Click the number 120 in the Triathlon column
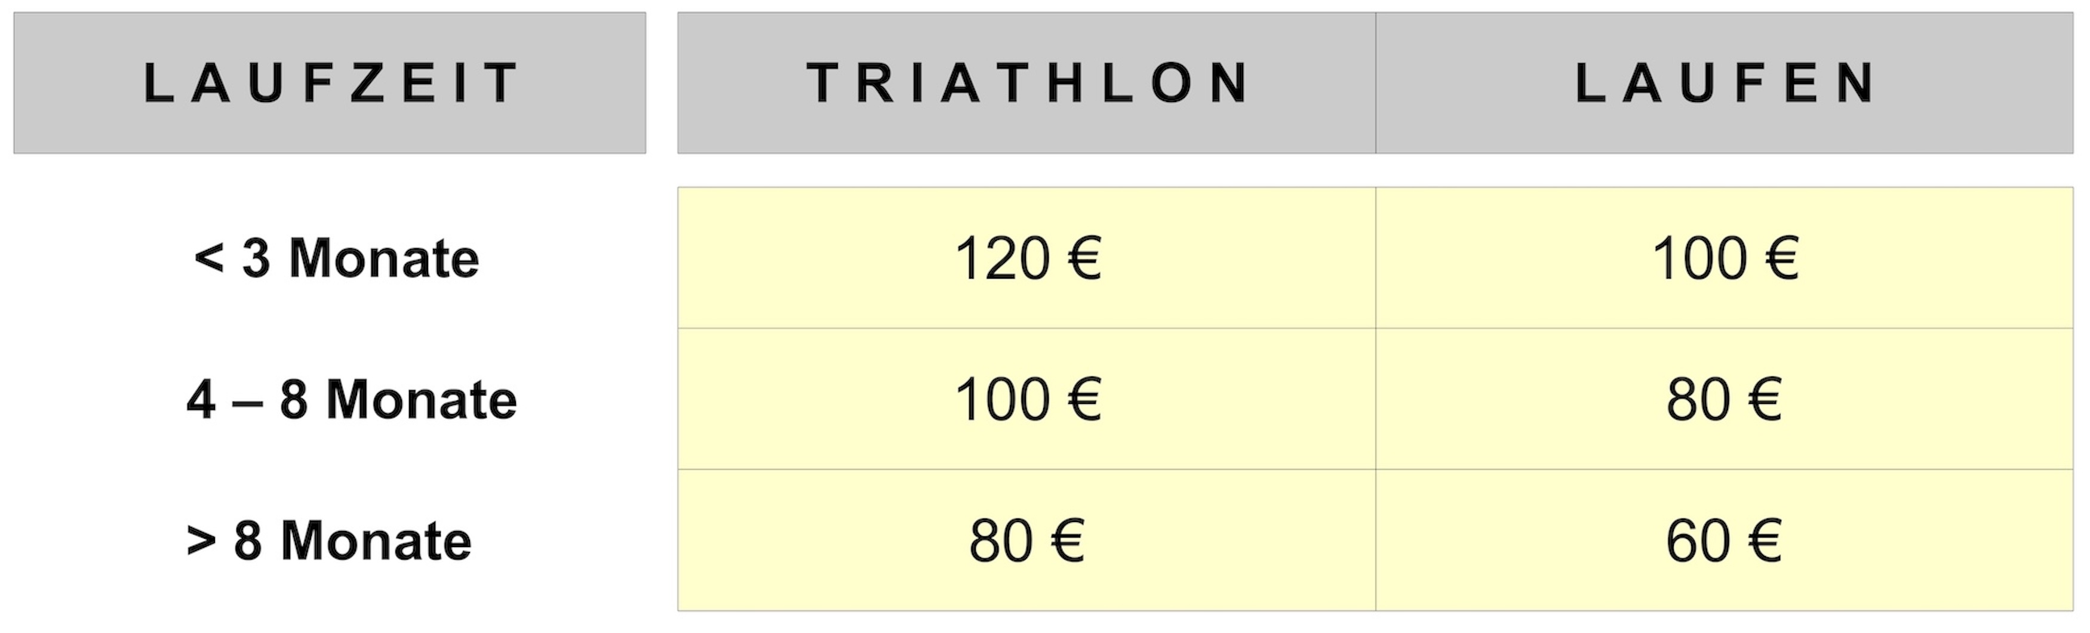This screenshot has height=633, width=2090. [x=1003, y=258]
